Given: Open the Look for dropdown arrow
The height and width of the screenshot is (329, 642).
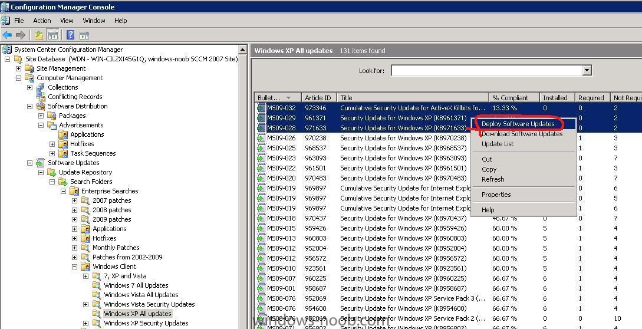Looking at the screenshot, I should 587,71.
